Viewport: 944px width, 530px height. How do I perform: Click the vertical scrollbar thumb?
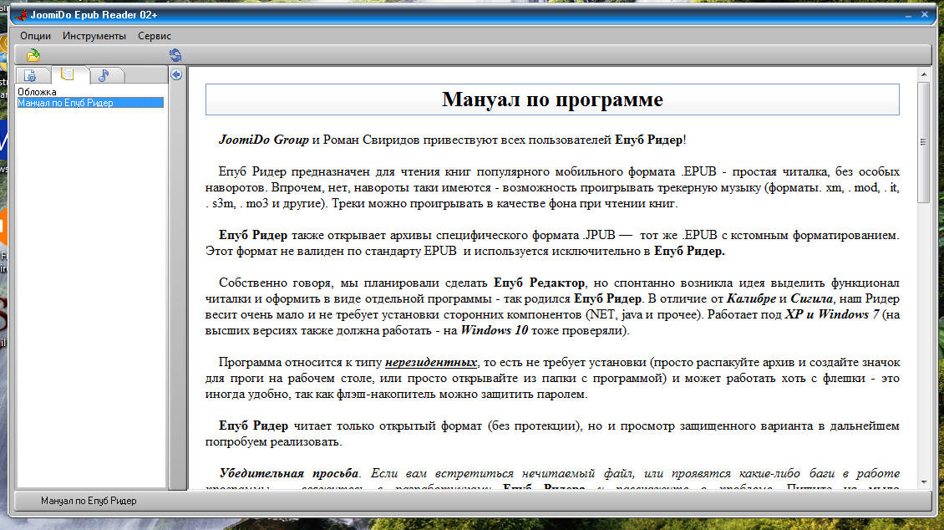(x=923, y=140)
